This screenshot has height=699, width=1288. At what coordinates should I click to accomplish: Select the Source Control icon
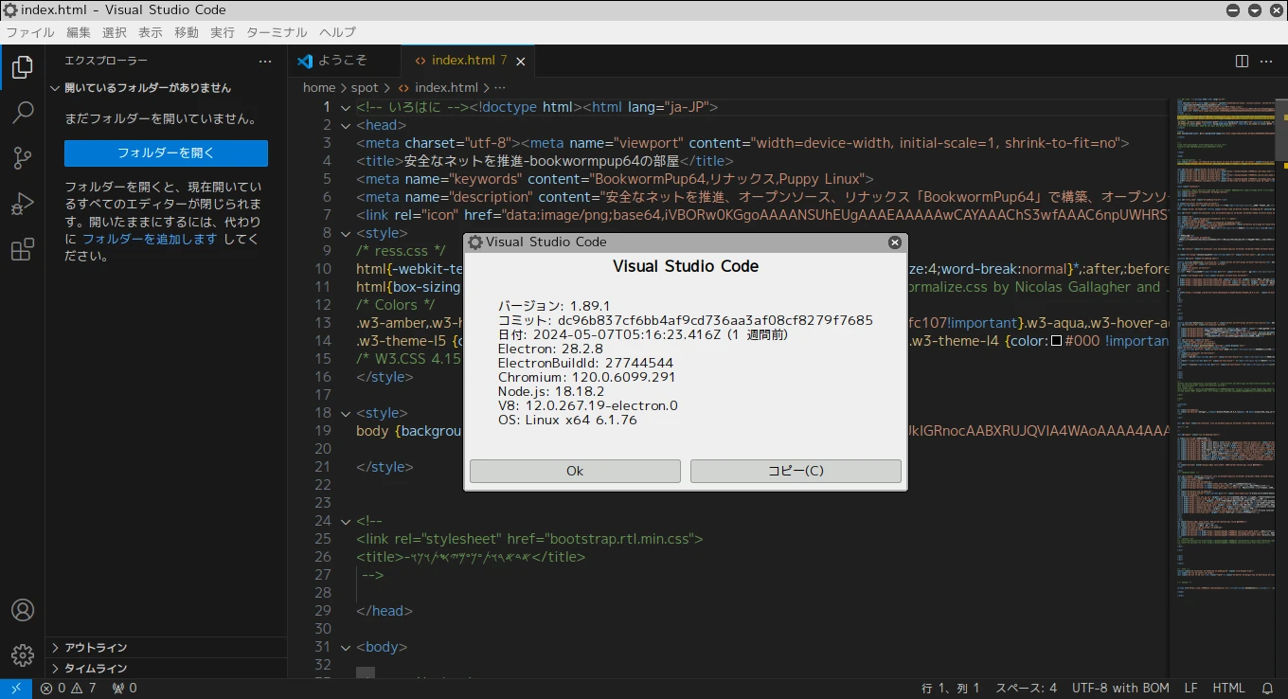(22, 158)
